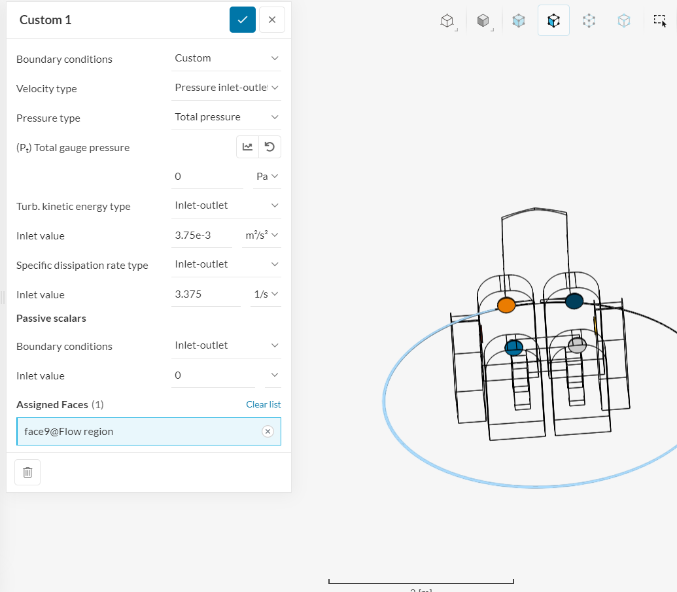Open the solid render mode cube menu
677x592 pixels.
(x=483, y=20)
